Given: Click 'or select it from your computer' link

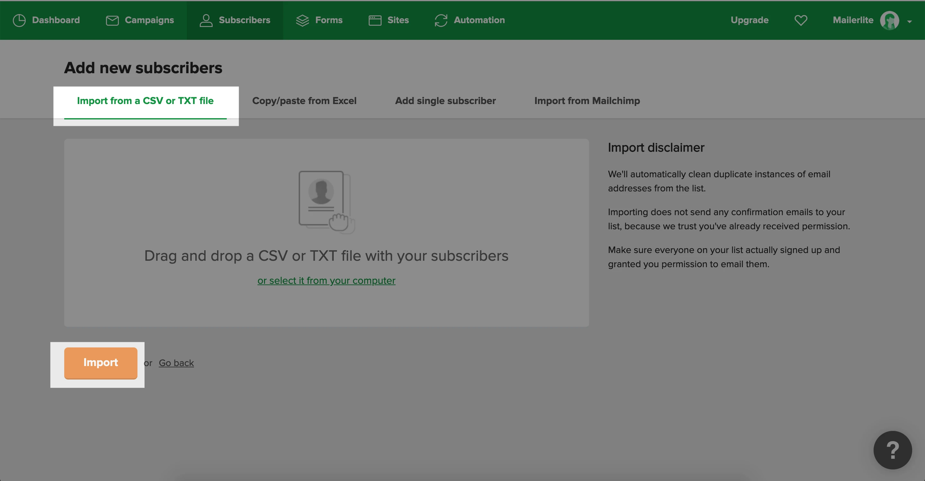Looking at the screenshot, I should pyautogui.click(x=326, y=280).
